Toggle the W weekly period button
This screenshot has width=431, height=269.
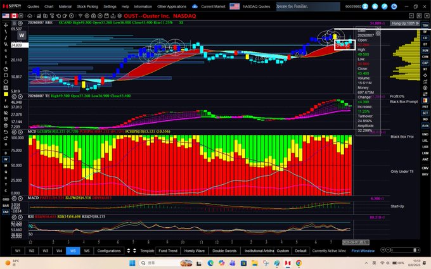(6, 160)
